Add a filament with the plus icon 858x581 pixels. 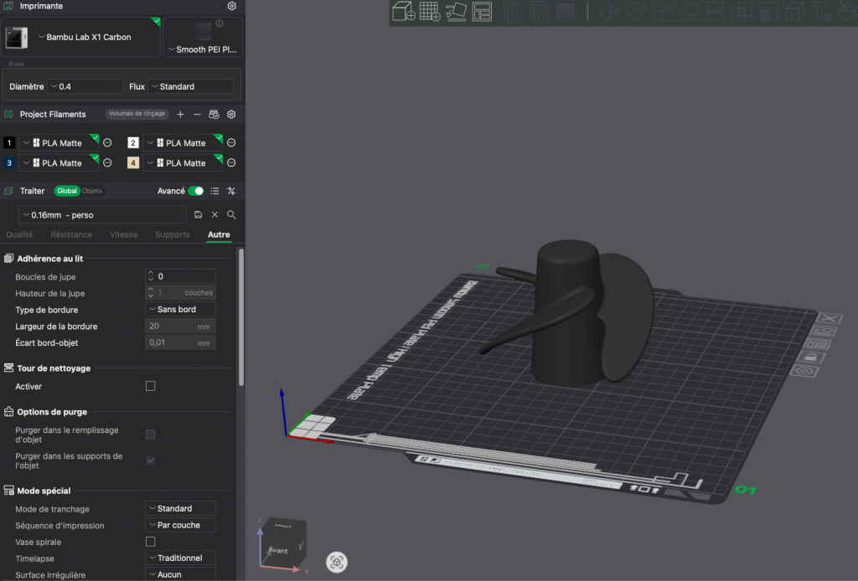click(x=180, y=115)
